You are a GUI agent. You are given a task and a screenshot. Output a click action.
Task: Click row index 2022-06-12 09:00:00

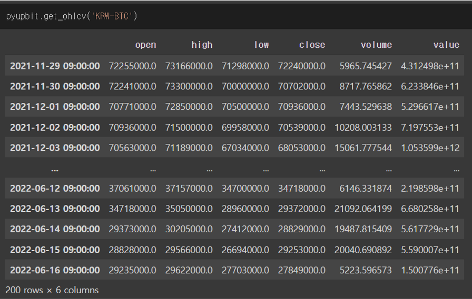click(55, 189)
